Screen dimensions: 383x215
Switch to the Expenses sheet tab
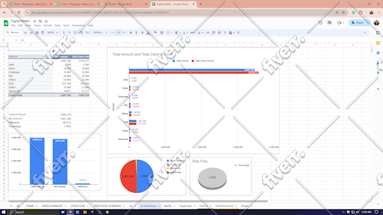click(x=185, y=206)
